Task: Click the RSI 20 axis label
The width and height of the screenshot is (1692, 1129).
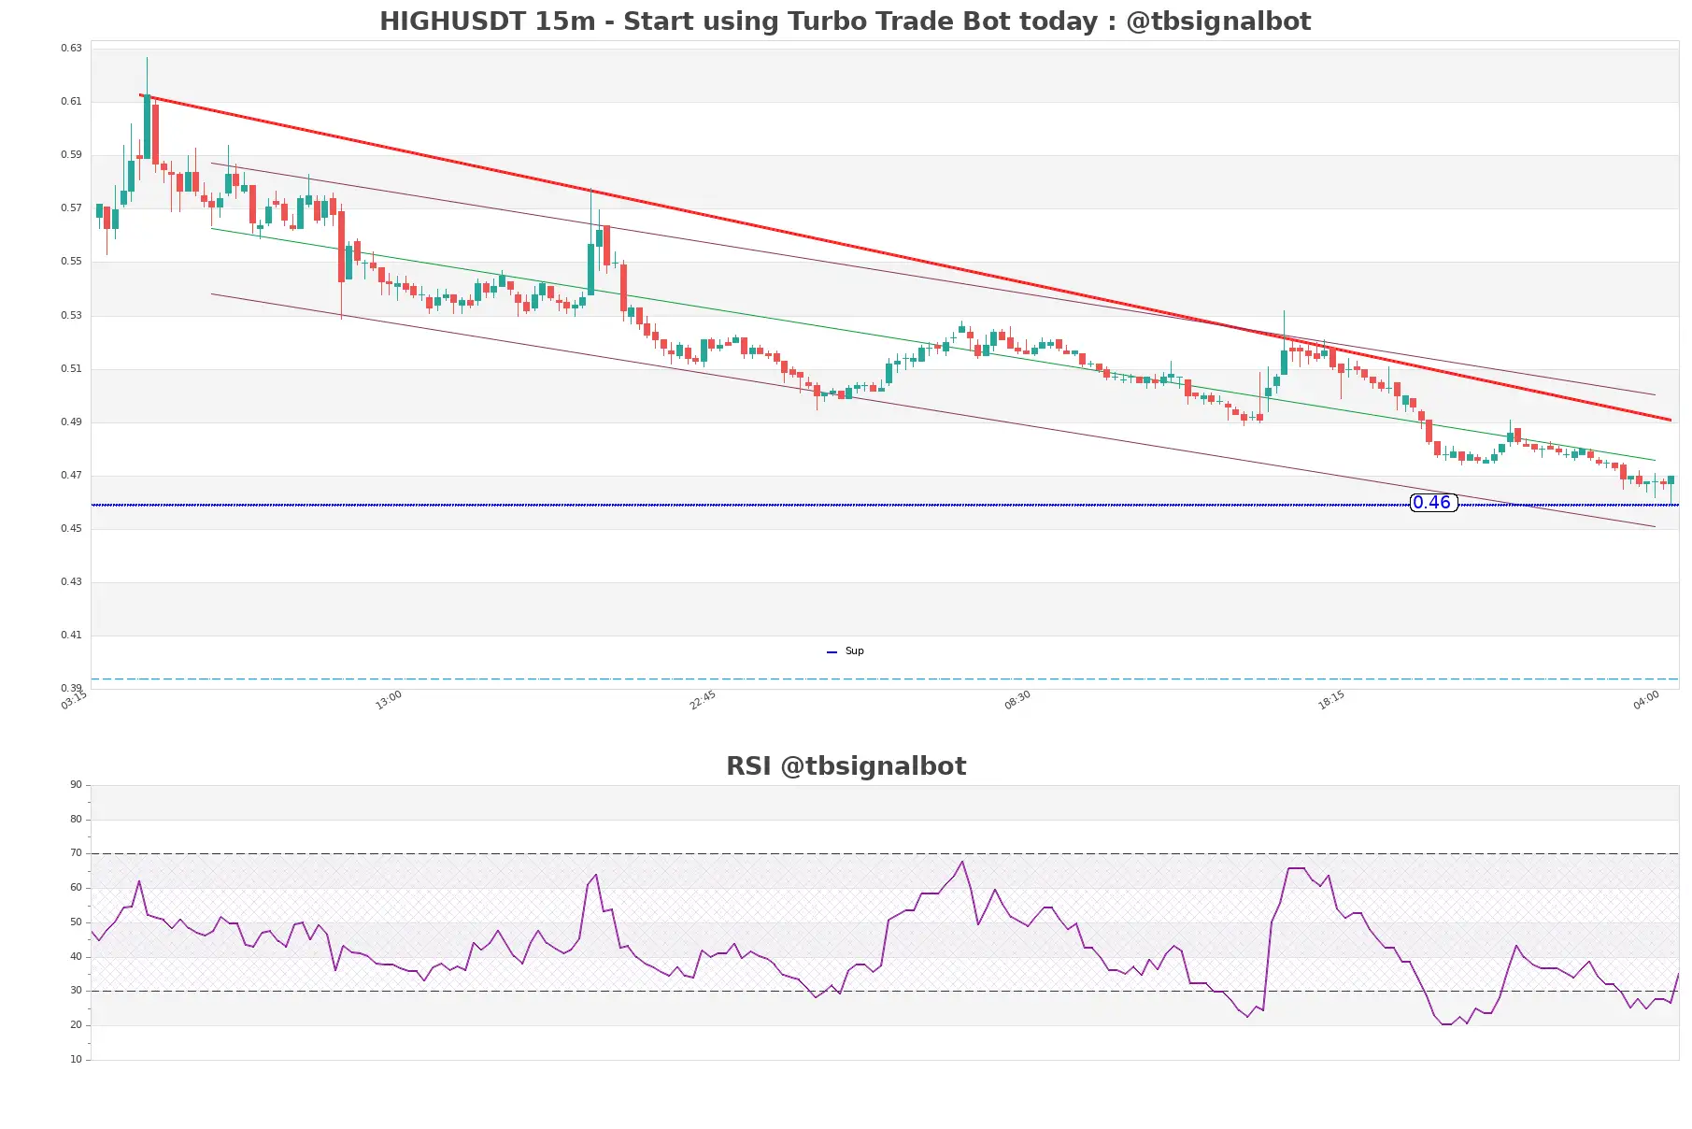Action: (76, 1025)
